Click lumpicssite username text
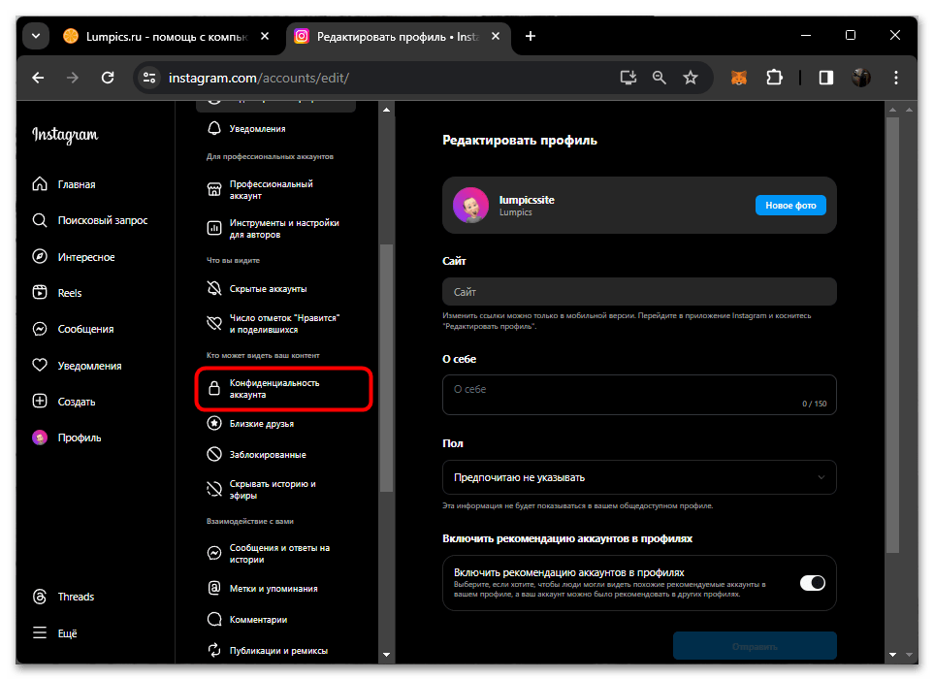 point(527,200)
